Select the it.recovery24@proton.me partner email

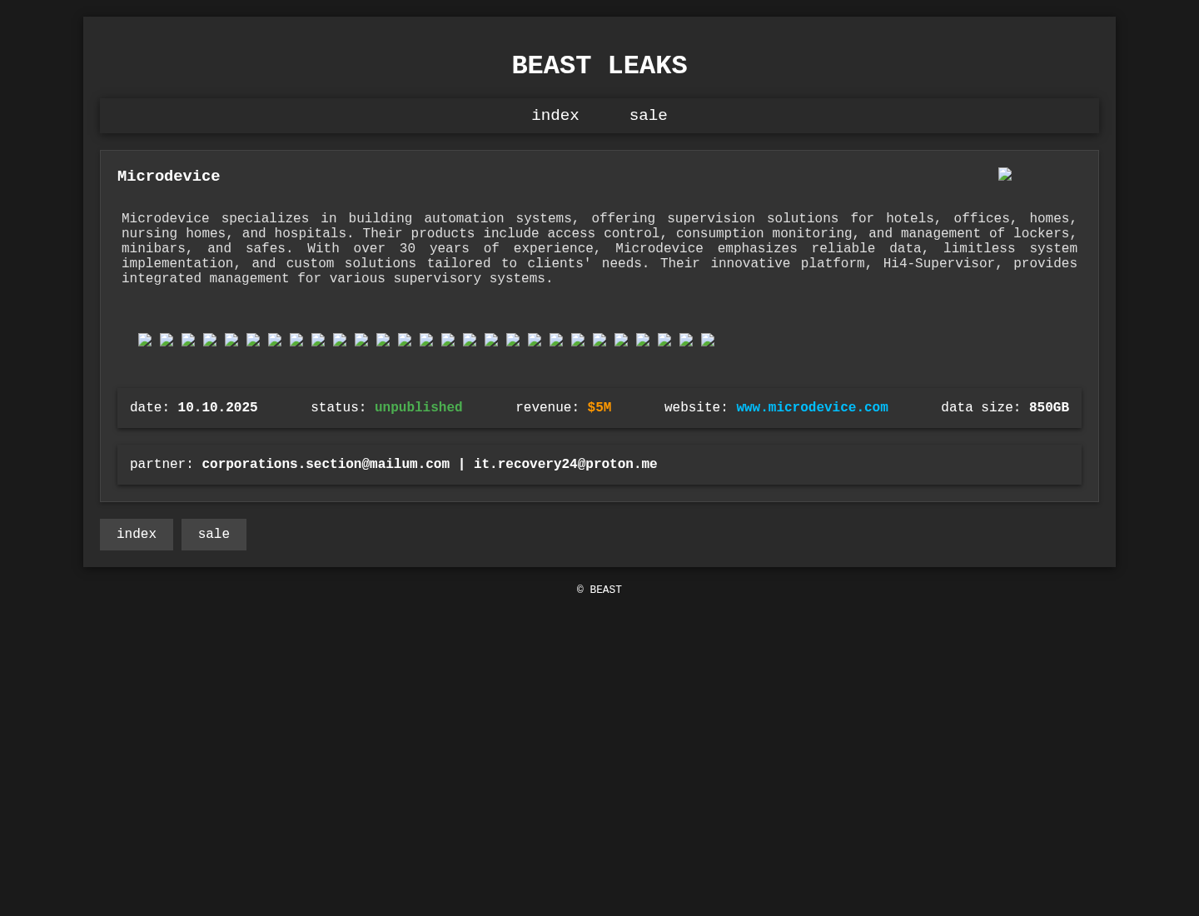565,465
